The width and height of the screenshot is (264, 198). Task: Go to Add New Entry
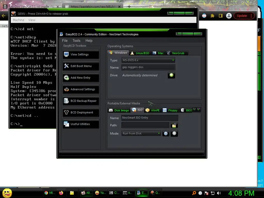tap(81, 77)
